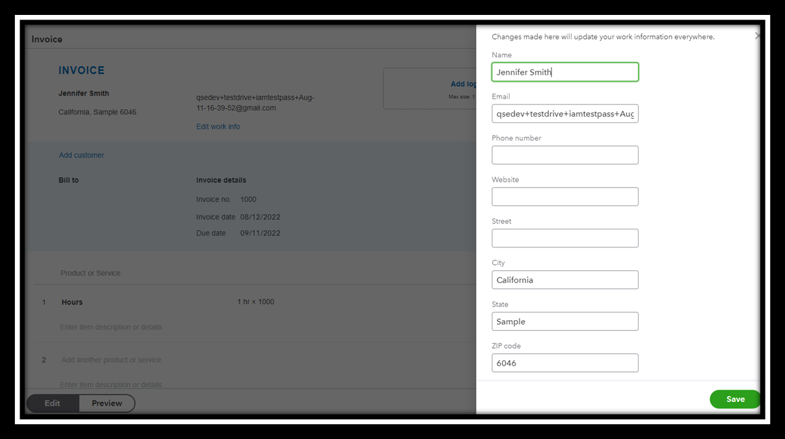Viewport: 785px width, 439px height.
Task: Click into the Street field
Action: tap(565, 238)
